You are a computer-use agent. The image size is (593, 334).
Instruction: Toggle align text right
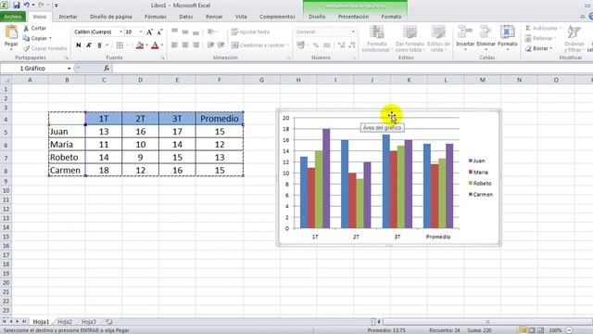click(x=196, y=45)
